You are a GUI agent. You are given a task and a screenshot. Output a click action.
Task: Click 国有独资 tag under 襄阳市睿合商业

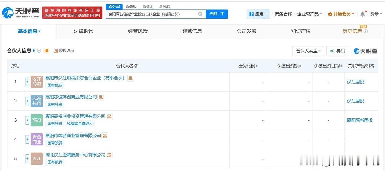(x=55, y=143)
